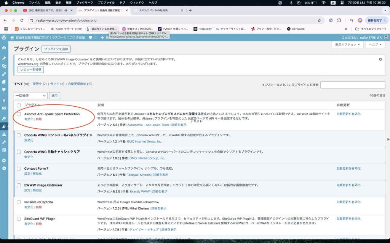Image resolution: width=390 pixels, height=243 pixels.
Task: Click the WordPress logo in admin bar
Action: pos(4,38)
